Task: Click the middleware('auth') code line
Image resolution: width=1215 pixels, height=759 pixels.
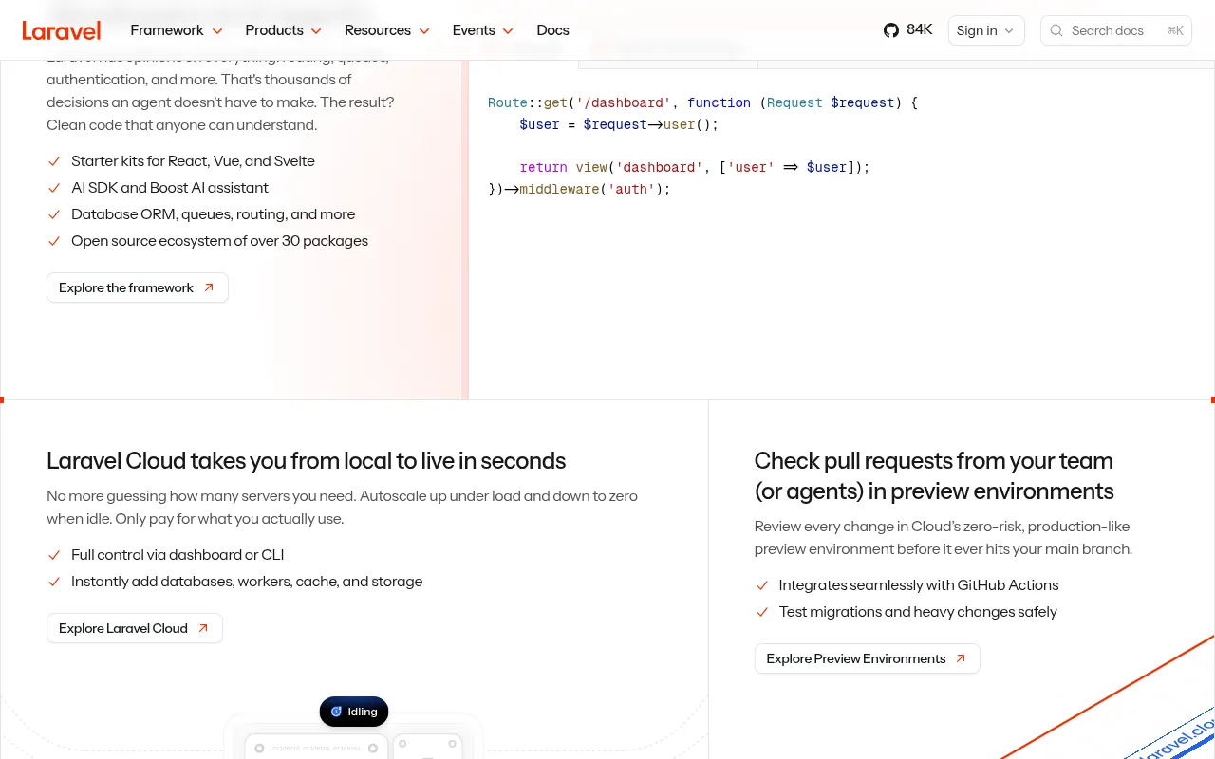Action: pyautogui.click(x=579, y=189)
